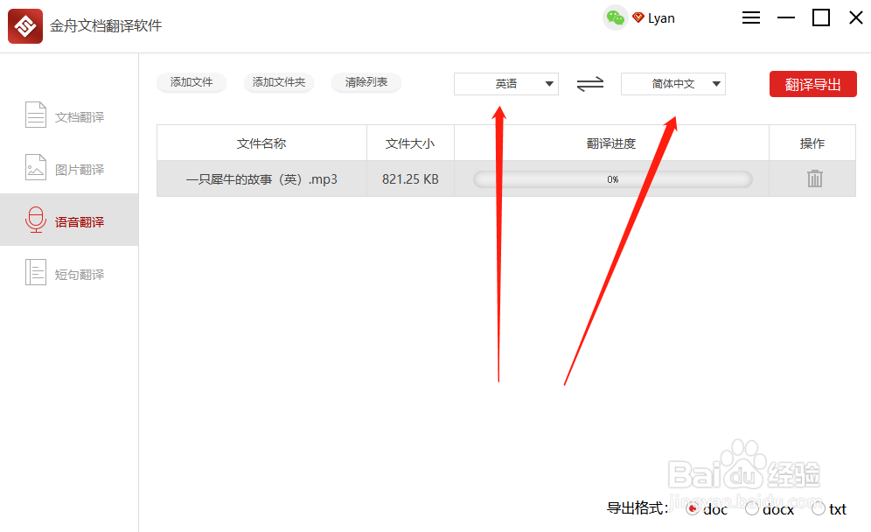The width and height of the screenshot is (871, 532).
Task: Delete the mp3 file via trash icon
Action: [814, 178]
